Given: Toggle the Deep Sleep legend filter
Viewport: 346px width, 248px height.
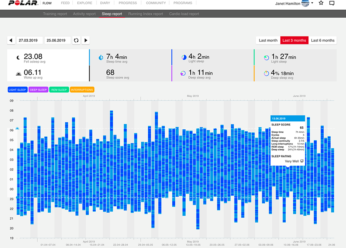Looking at the screenshot, I should 38,90.
